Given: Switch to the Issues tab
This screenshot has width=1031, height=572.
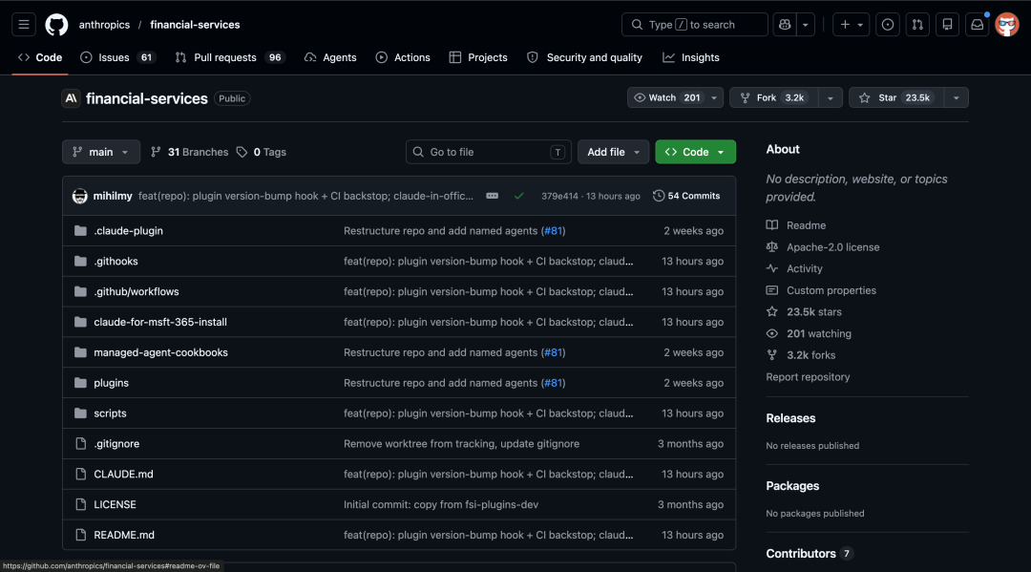Looking at the screenshot, I should click(x=117, y=58).
